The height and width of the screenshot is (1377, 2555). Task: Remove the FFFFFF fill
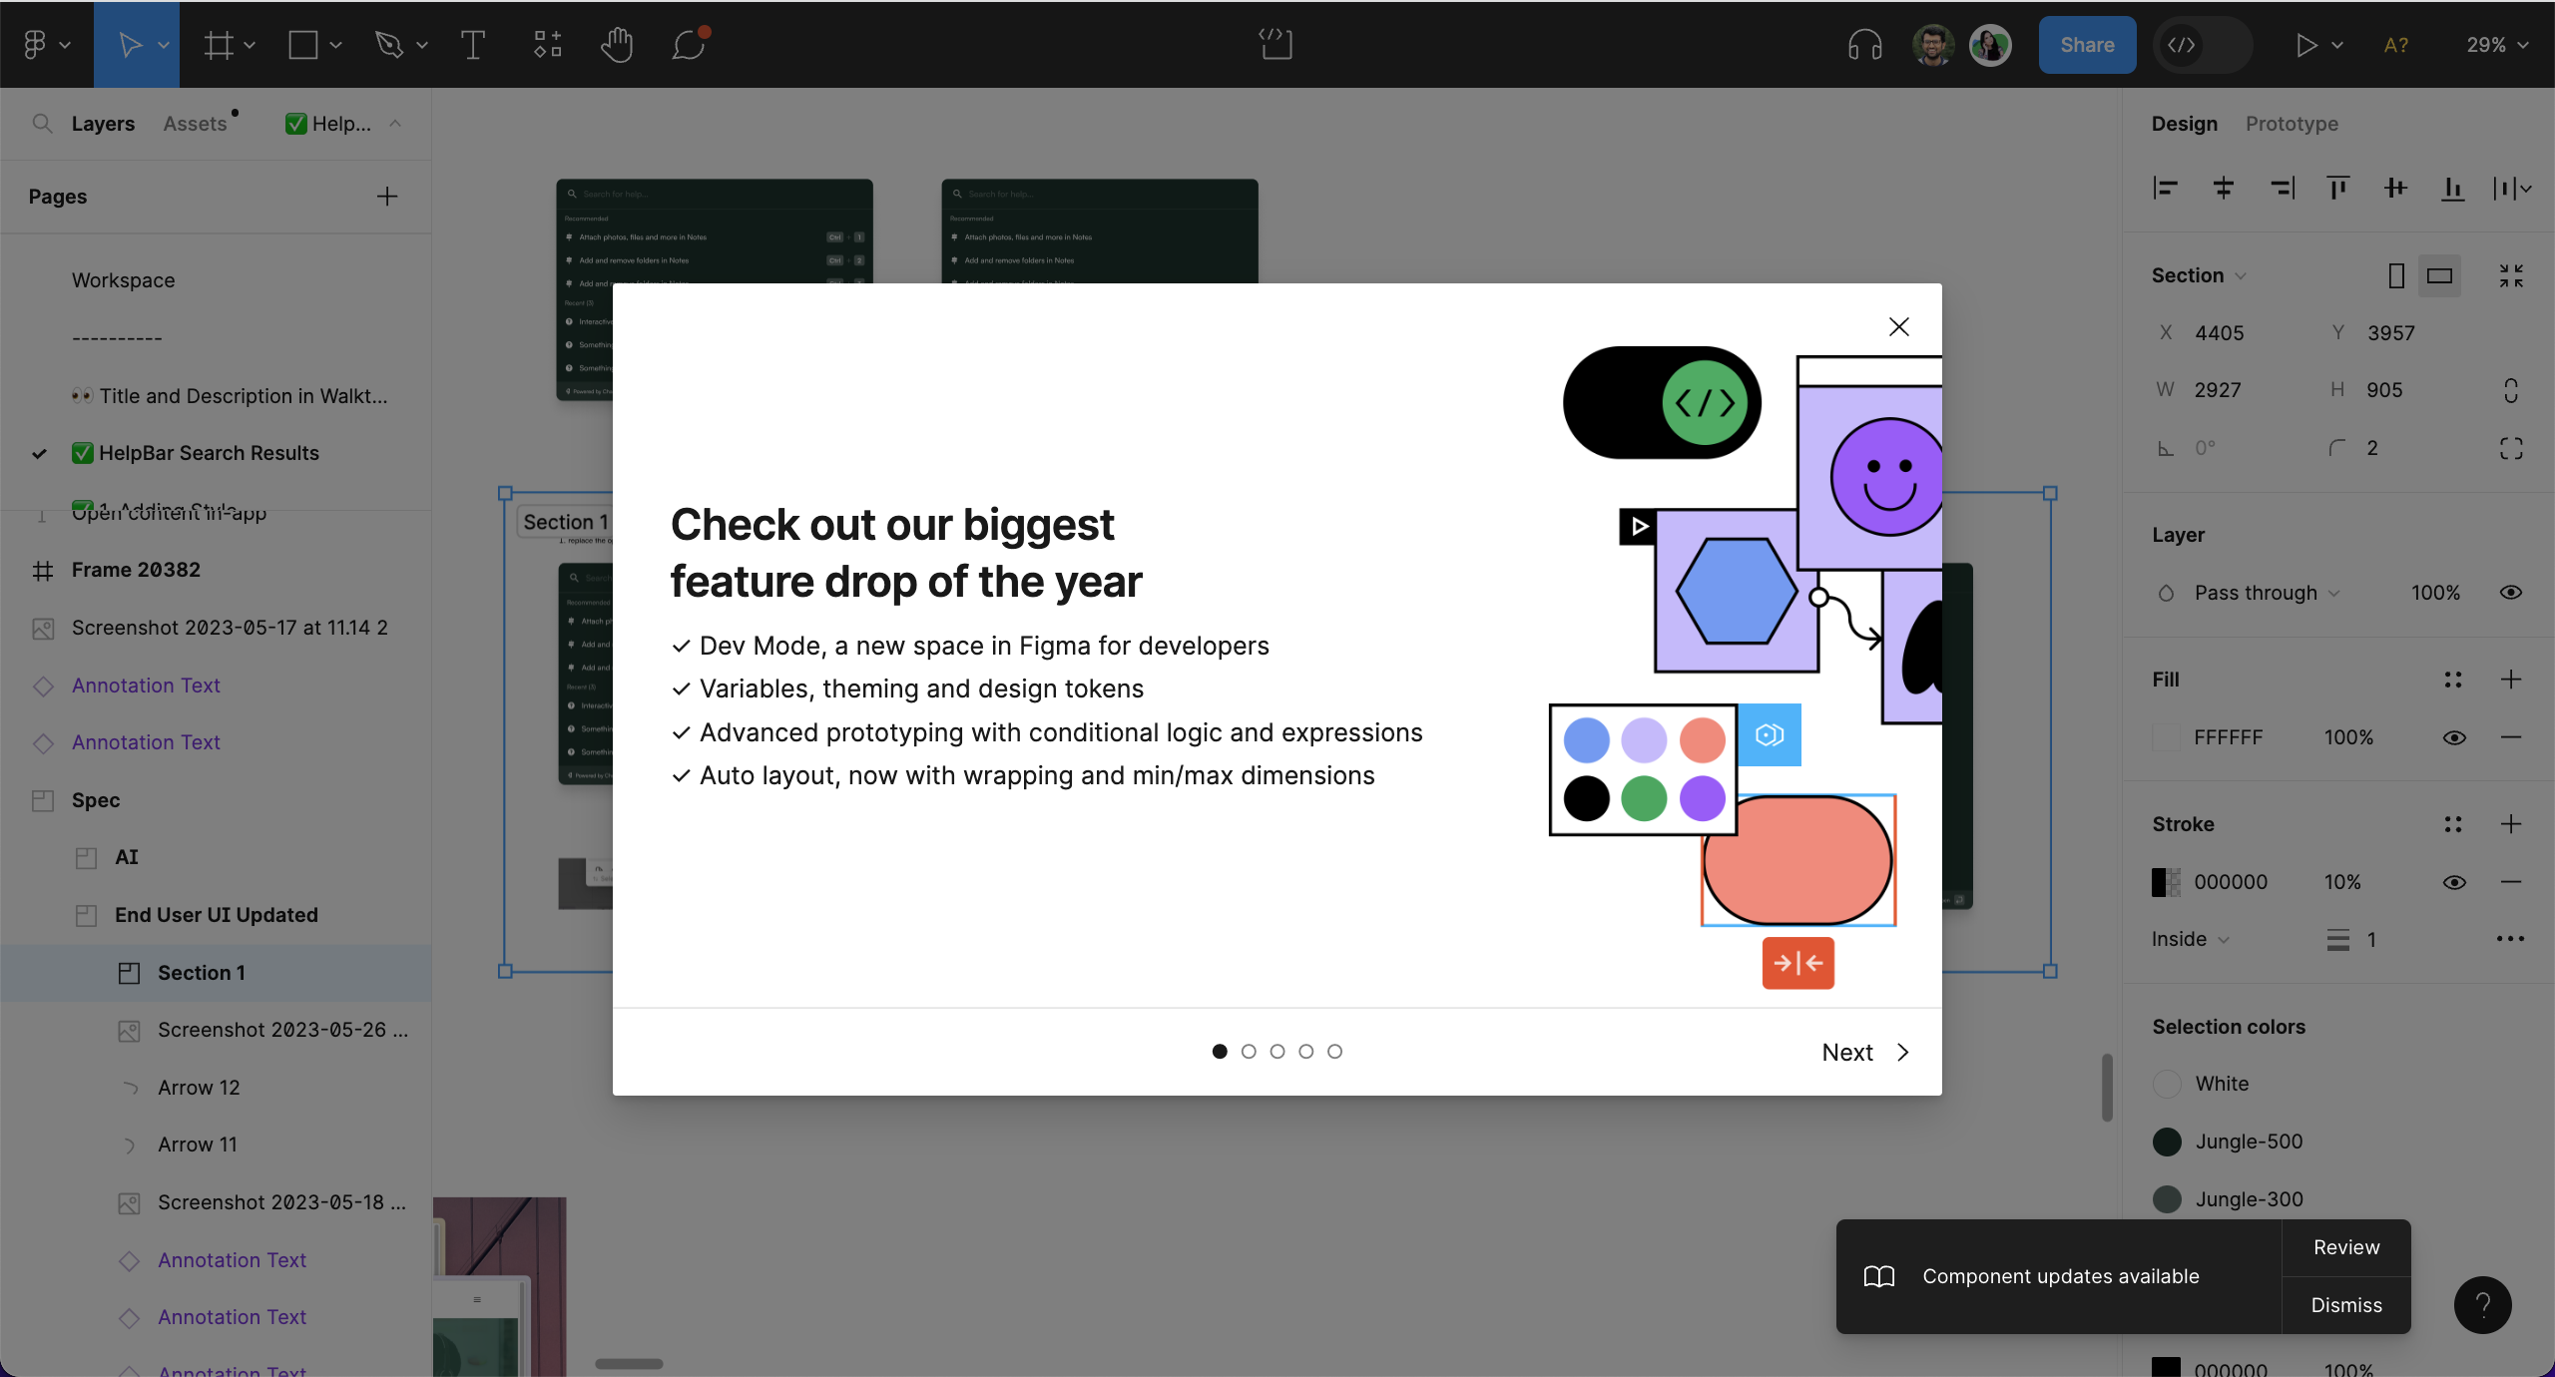[x=2511, y=737]
